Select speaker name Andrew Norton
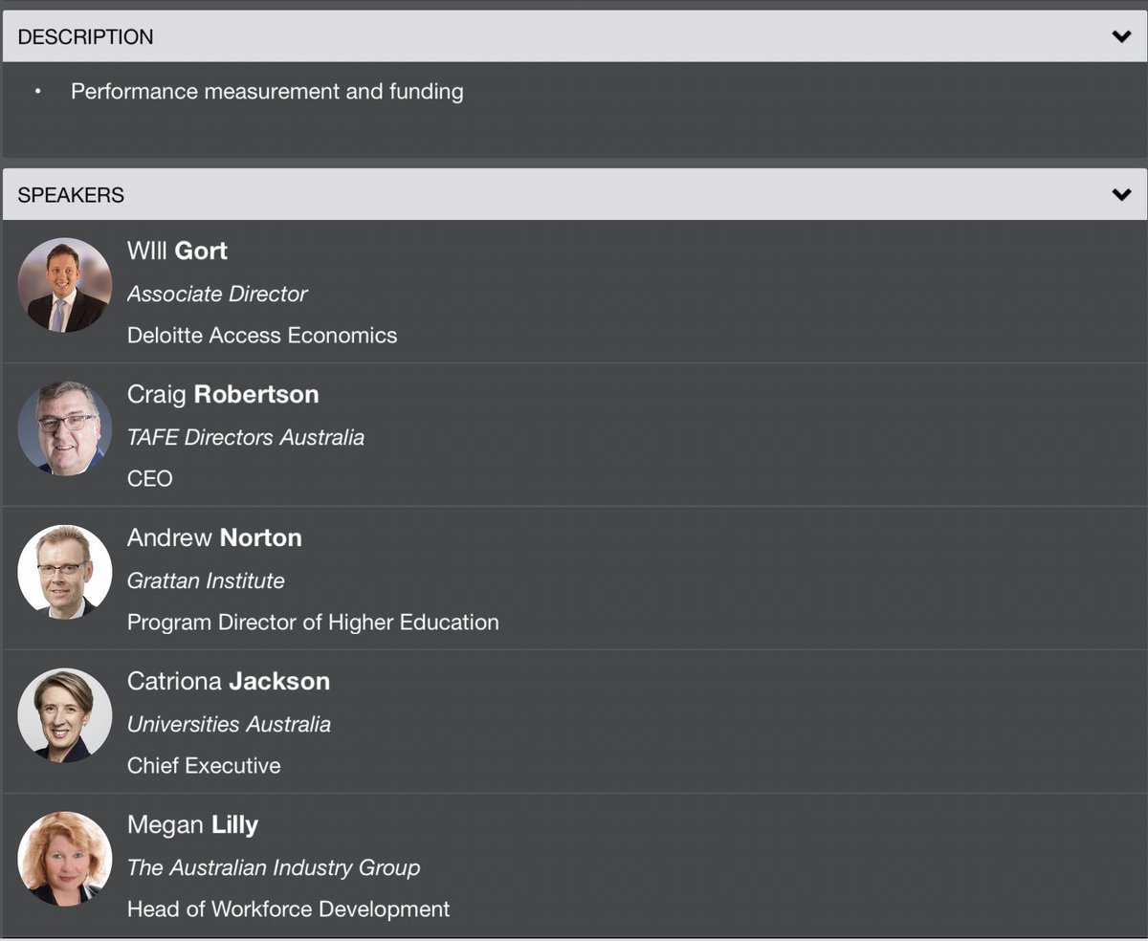1148x941 pixels. pos(214,537)
